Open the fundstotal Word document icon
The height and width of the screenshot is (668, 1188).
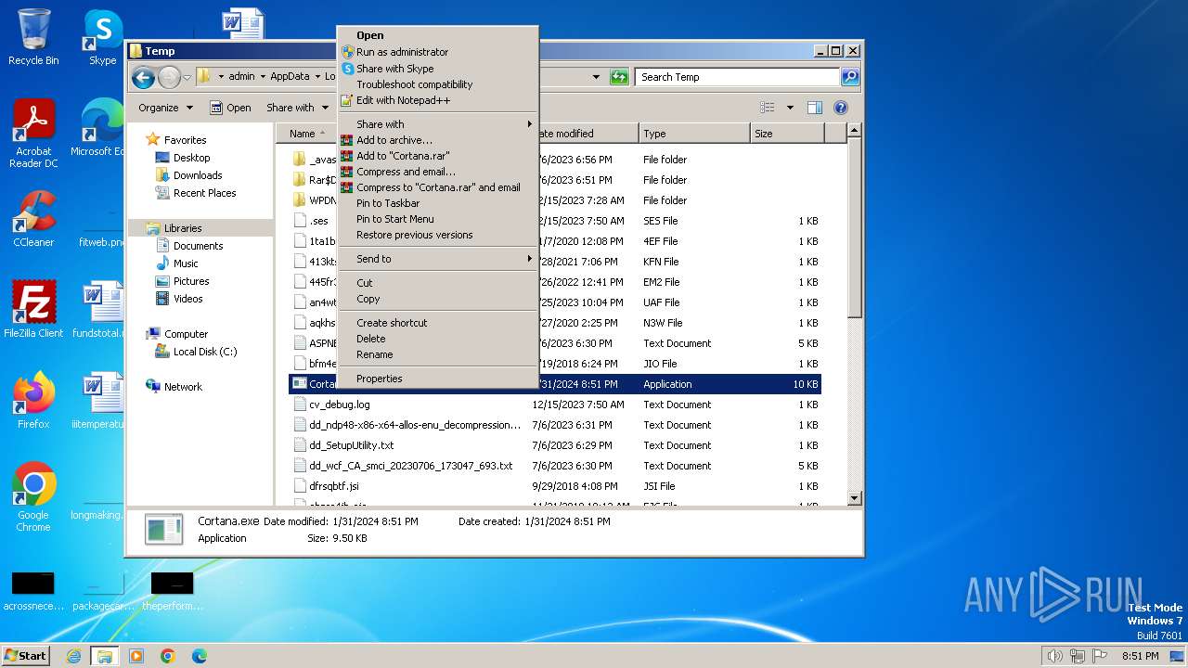click(98, 310)
